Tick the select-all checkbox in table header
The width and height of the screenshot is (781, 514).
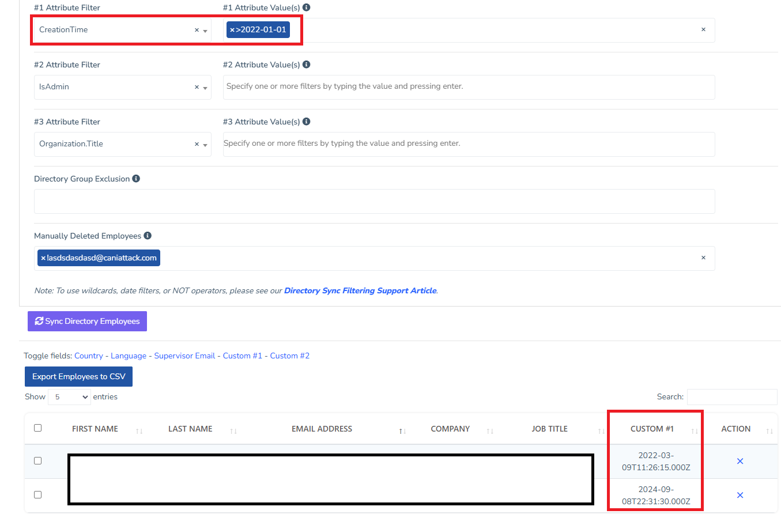click(x=38, y=428)
